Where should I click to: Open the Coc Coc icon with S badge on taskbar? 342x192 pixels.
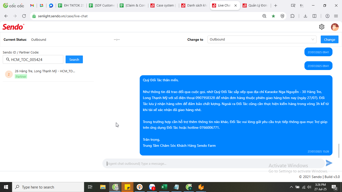(189, 187)
